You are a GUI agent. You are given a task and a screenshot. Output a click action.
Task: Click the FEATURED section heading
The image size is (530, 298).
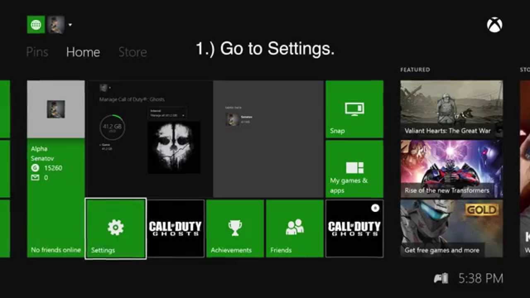(x=415, y=70)
